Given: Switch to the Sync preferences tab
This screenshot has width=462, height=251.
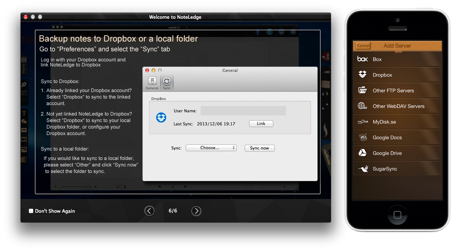Looking at the screenshot, I should pos(167,83).
